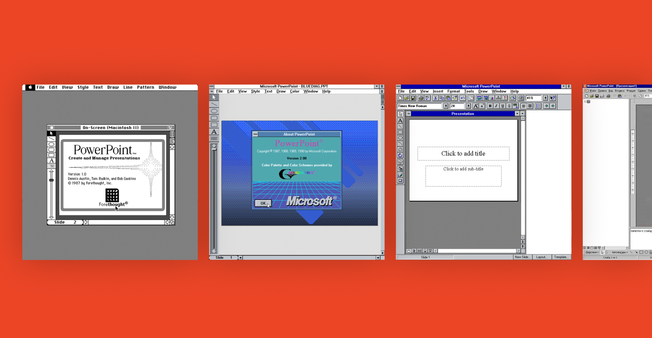Open zoom dropdown next to 41%
652x338 pixels.
pos(545,98)
